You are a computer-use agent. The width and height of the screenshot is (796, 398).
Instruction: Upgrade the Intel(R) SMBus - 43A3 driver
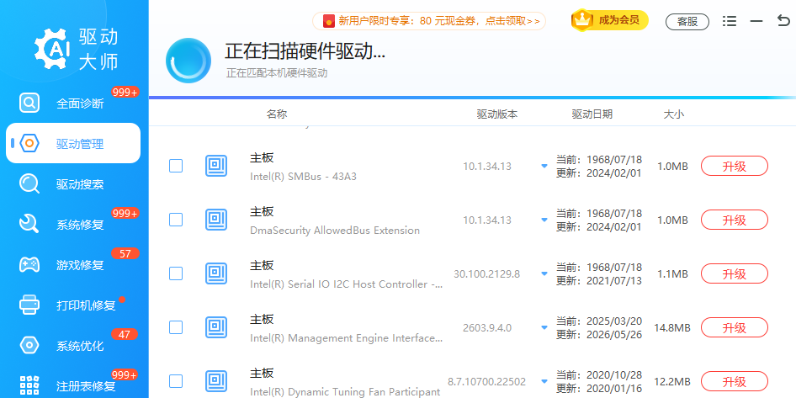pyautogui.click(x=734, y=166)
